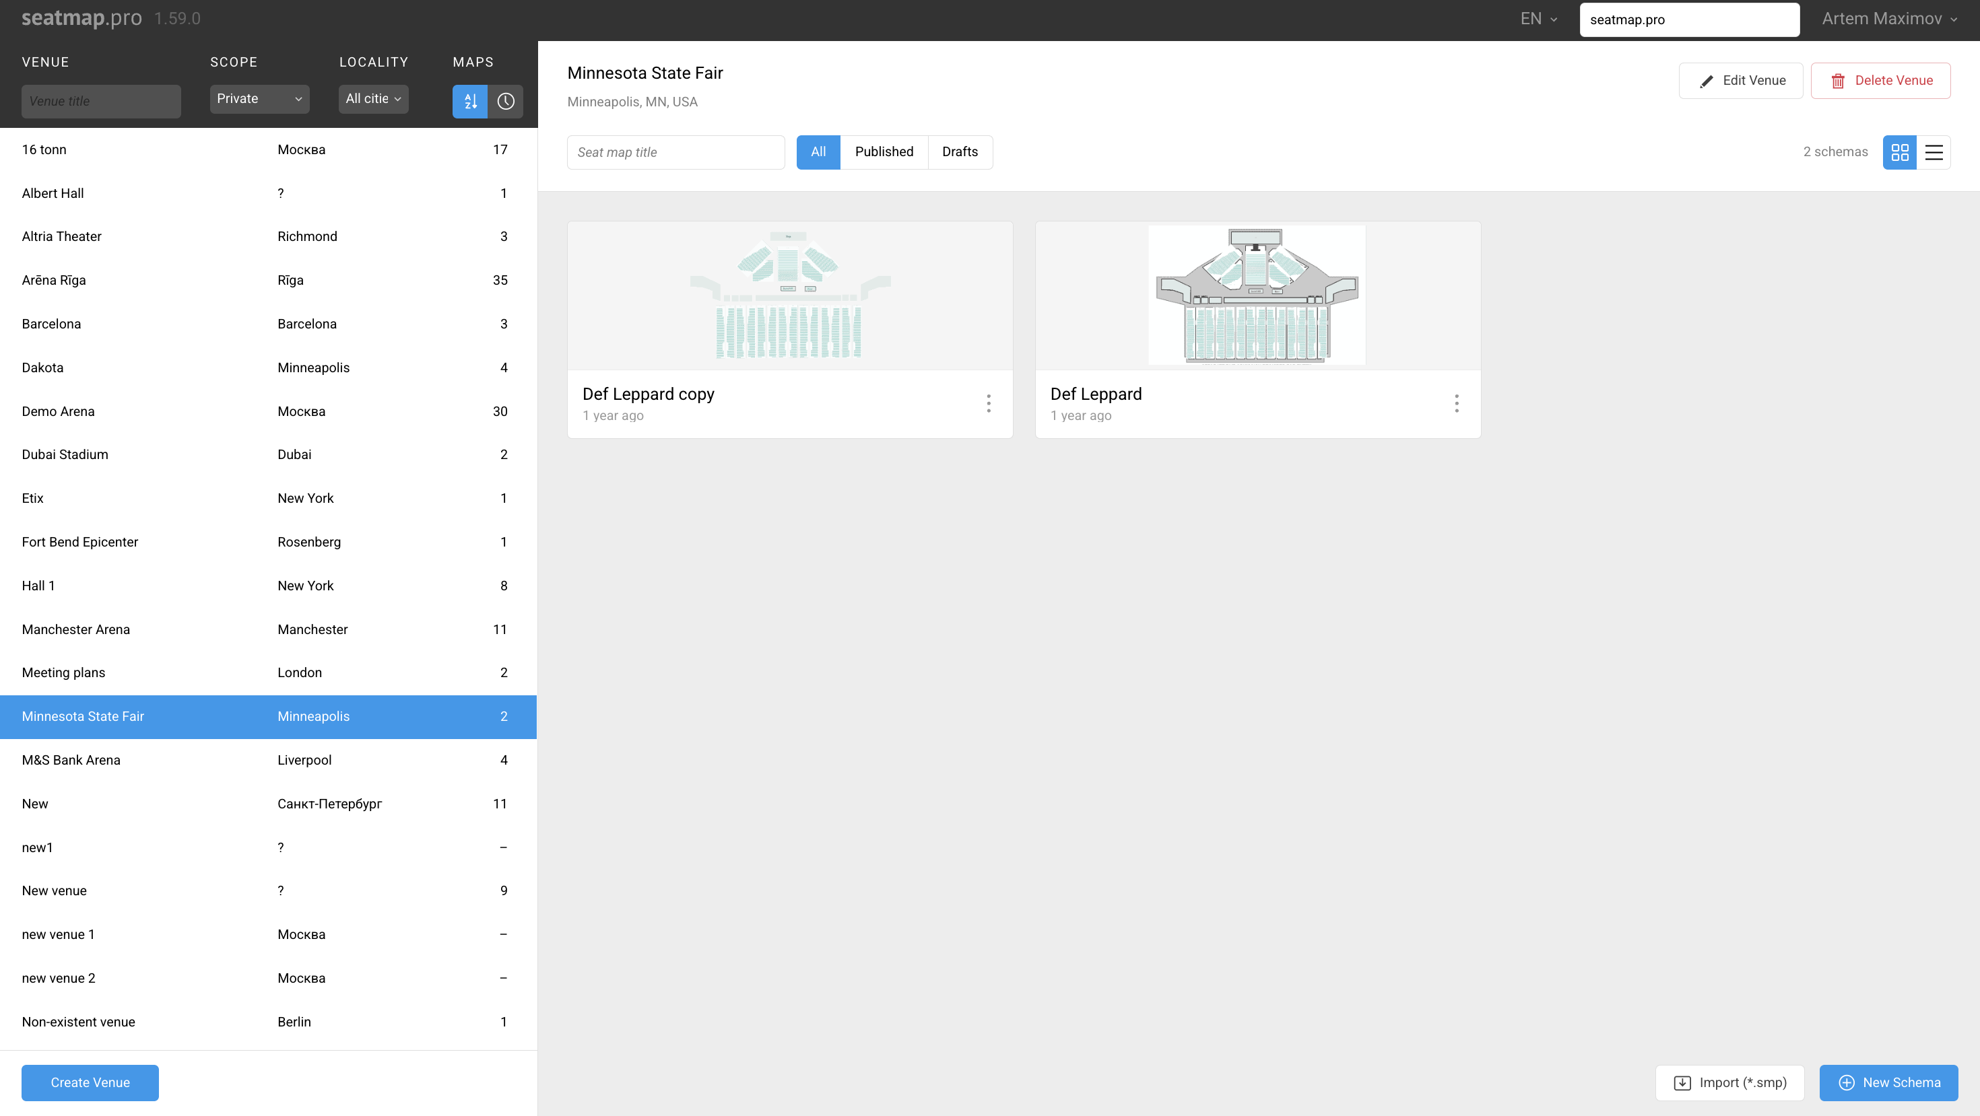Select the All schemas filter
This screenshot has height=1116, width=1980.
(818, 152)
